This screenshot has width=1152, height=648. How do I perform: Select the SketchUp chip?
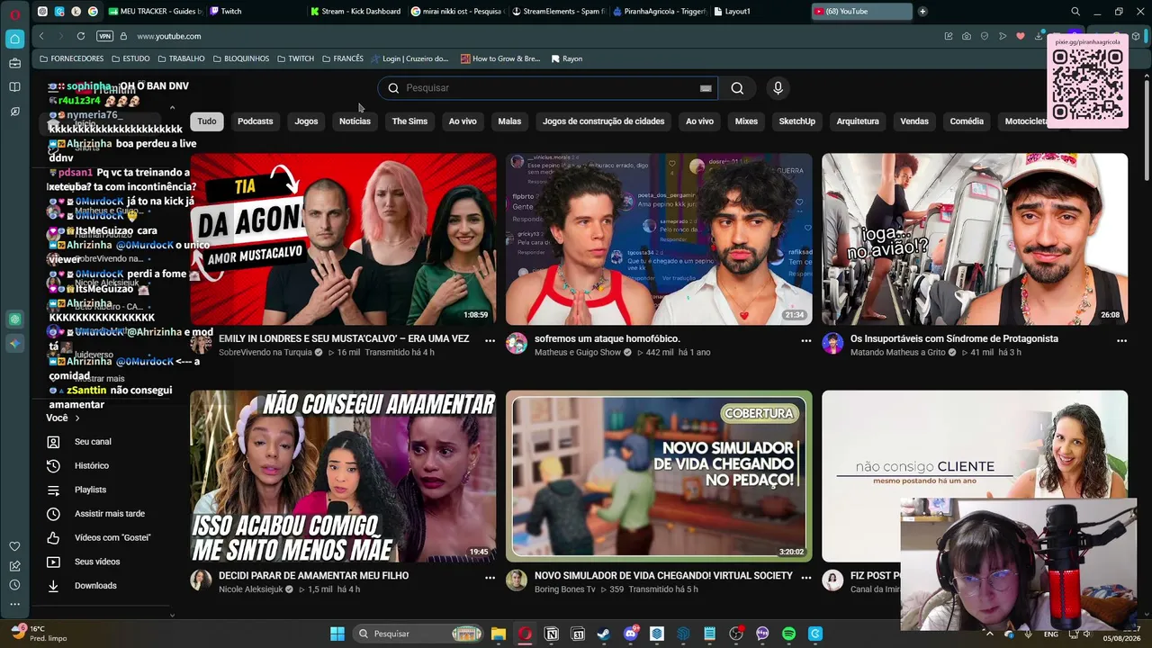point(796,121)
